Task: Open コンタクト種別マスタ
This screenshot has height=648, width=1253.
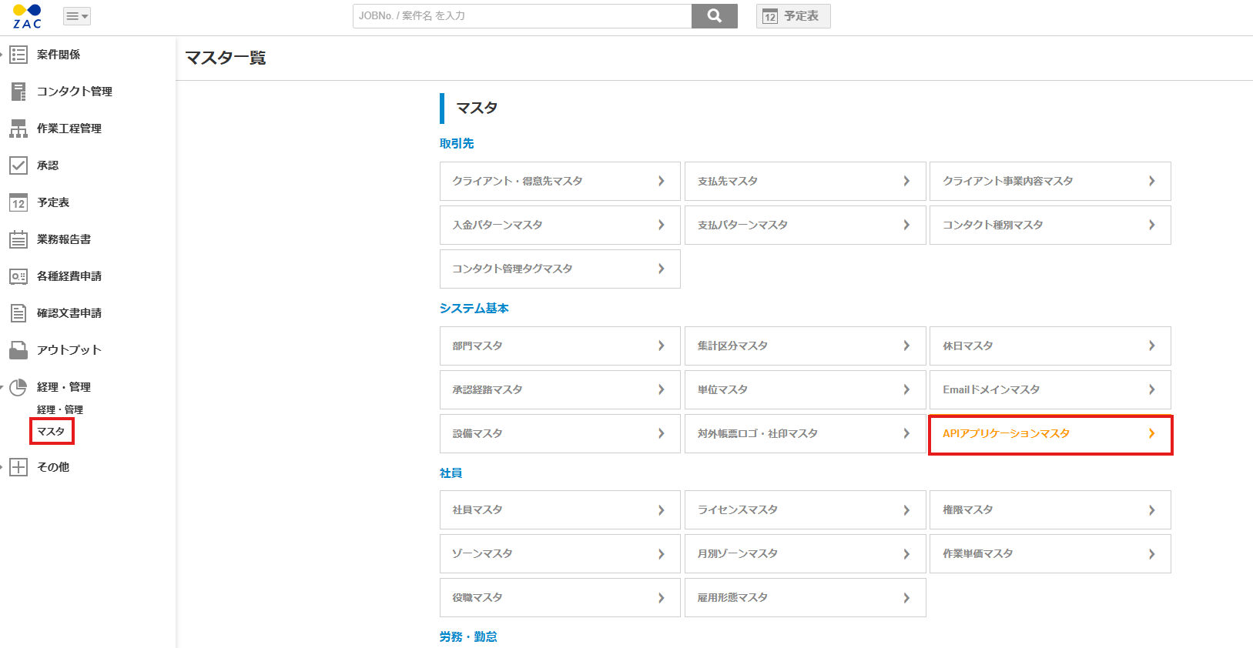Action: (x=1050, y=225)
